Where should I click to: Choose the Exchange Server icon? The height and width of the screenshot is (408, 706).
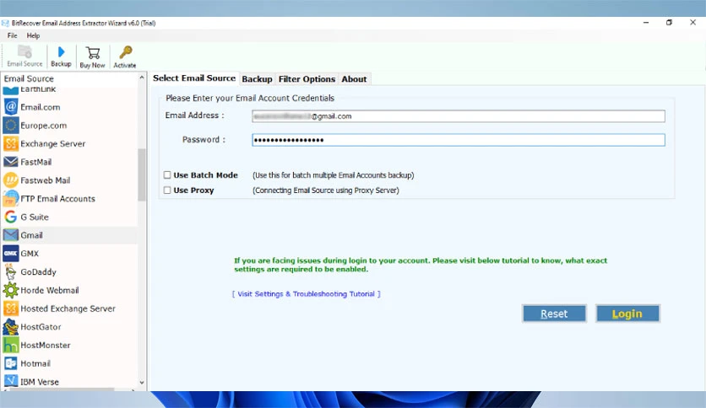pos(11,144)
